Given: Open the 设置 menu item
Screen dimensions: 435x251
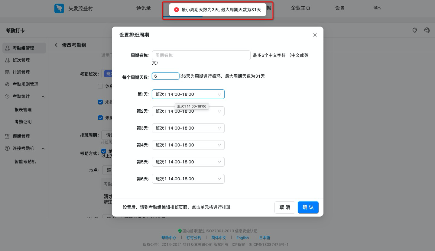Looking at the screenshot, I should tap(340, 8).
